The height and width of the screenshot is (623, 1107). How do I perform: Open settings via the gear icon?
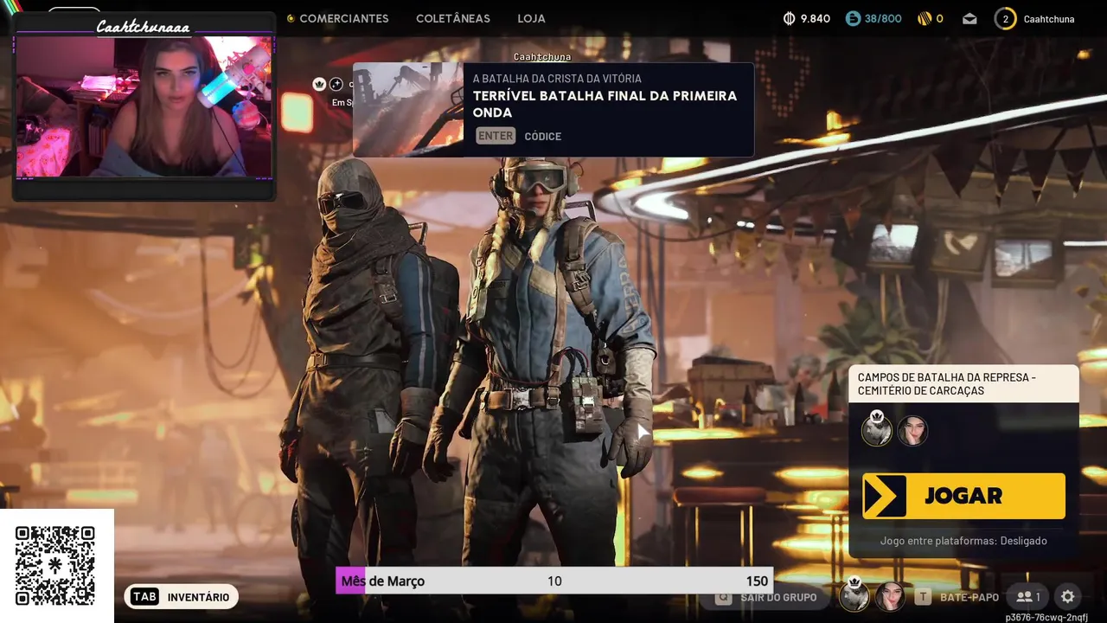[x=1067, y=596]
